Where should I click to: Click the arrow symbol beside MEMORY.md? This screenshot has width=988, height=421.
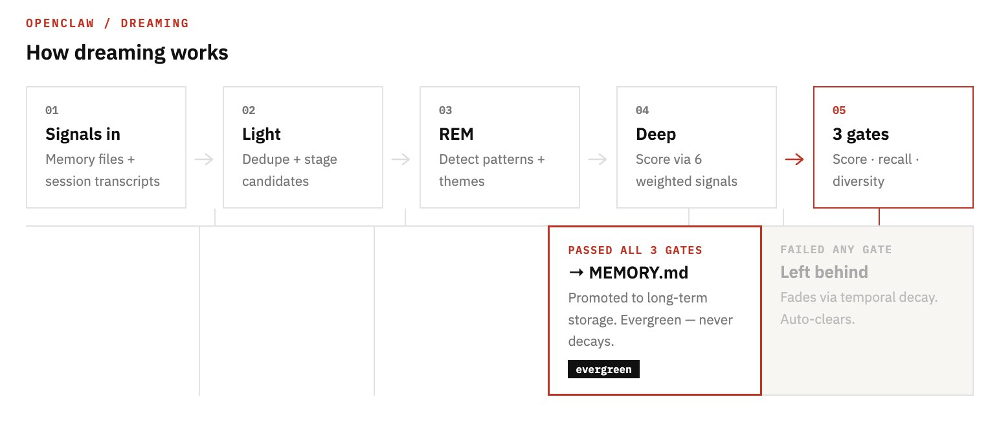[x=576, y=273]
